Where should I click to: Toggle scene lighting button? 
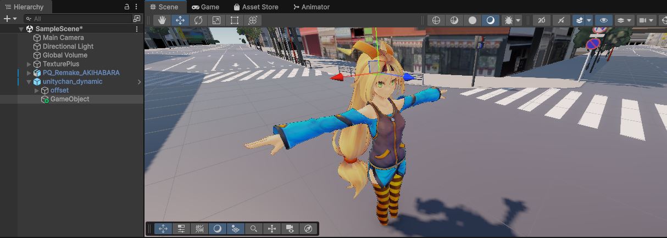point(560,20)
